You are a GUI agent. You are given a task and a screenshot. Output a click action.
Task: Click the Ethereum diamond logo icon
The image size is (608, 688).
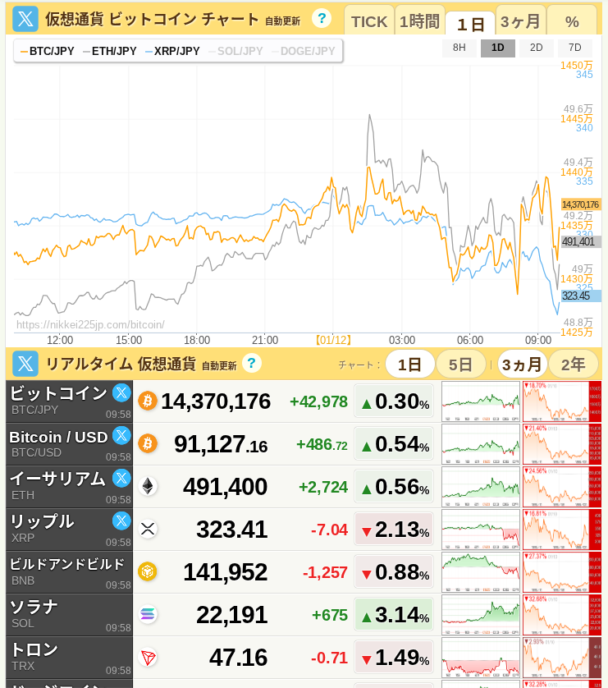click(148, 487)
